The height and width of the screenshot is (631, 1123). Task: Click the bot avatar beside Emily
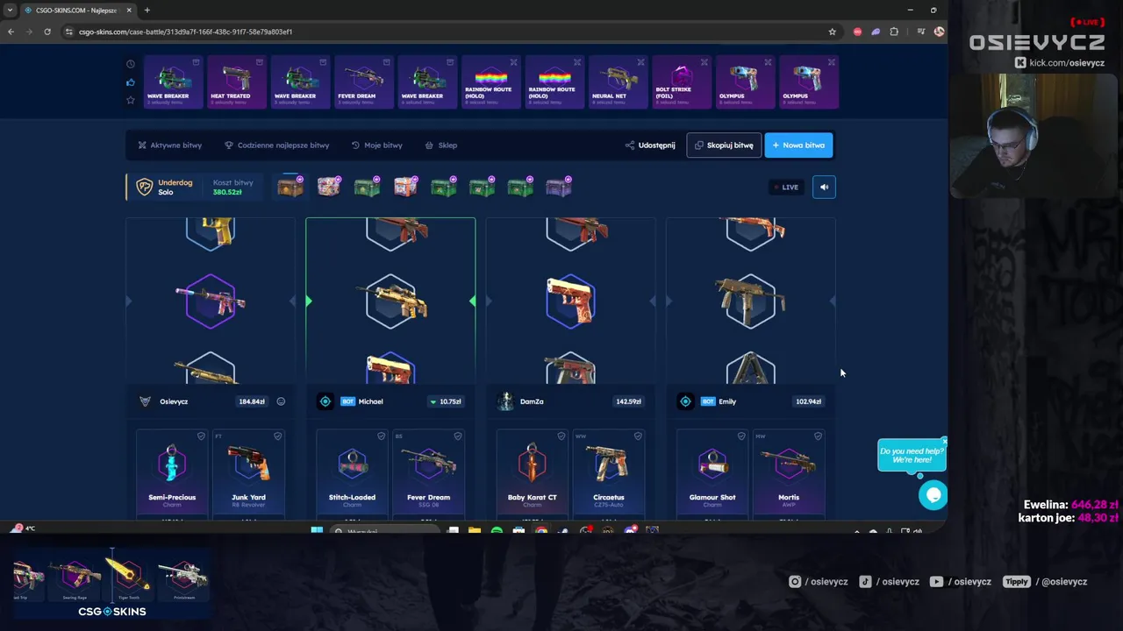point(685,401)
